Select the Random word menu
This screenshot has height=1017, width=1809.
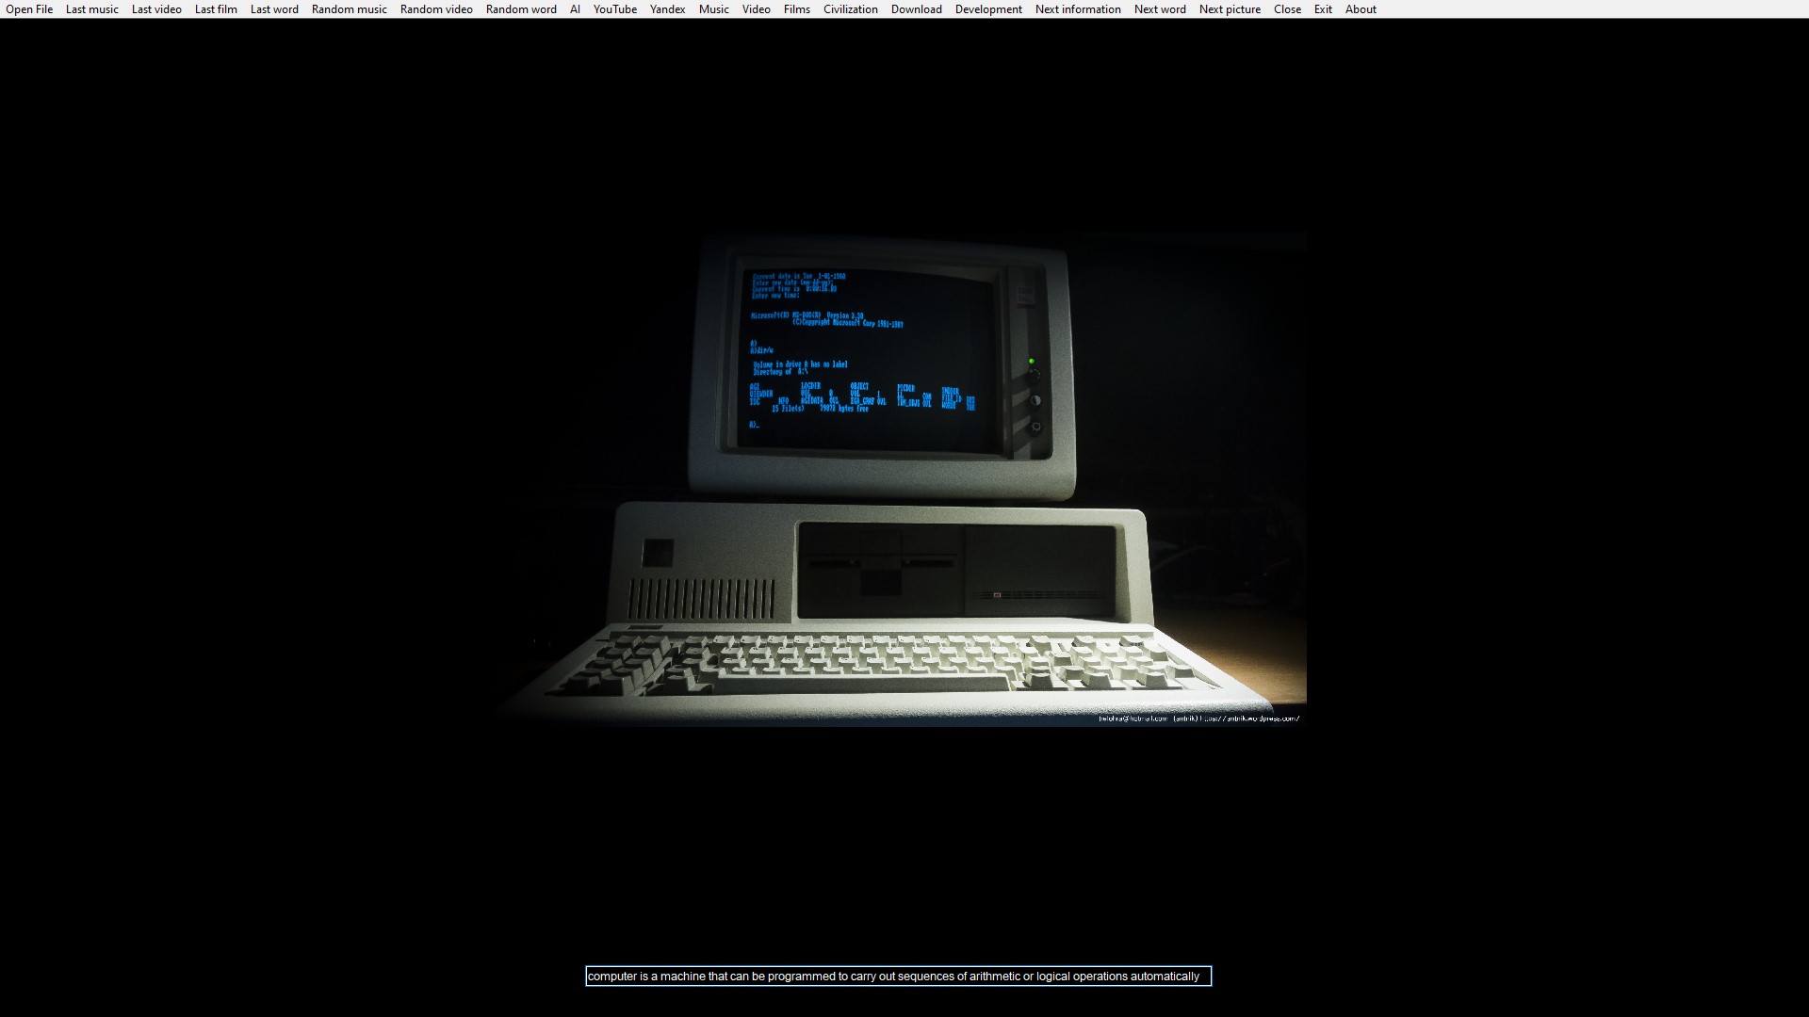pyautogui.click(x=521, y=9)
